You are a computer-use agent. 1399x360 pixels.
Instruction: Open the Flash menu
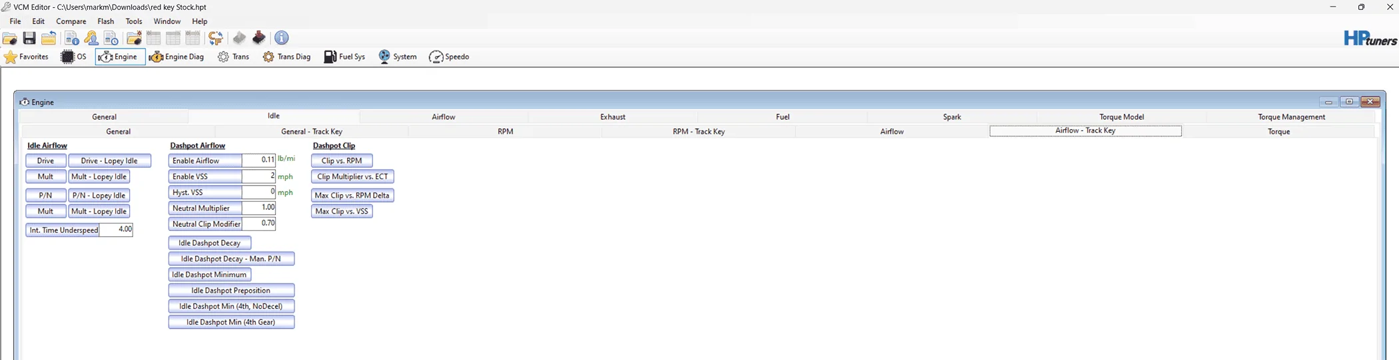(106, 21)
